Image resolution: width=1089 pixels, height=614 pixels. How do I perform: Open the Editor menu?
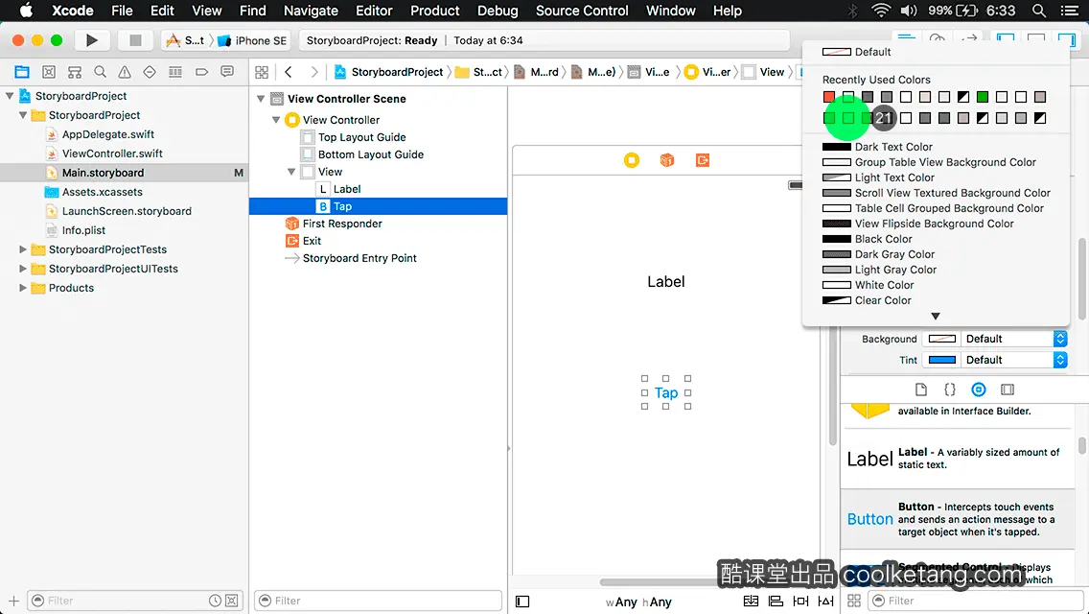coord(374,11)
